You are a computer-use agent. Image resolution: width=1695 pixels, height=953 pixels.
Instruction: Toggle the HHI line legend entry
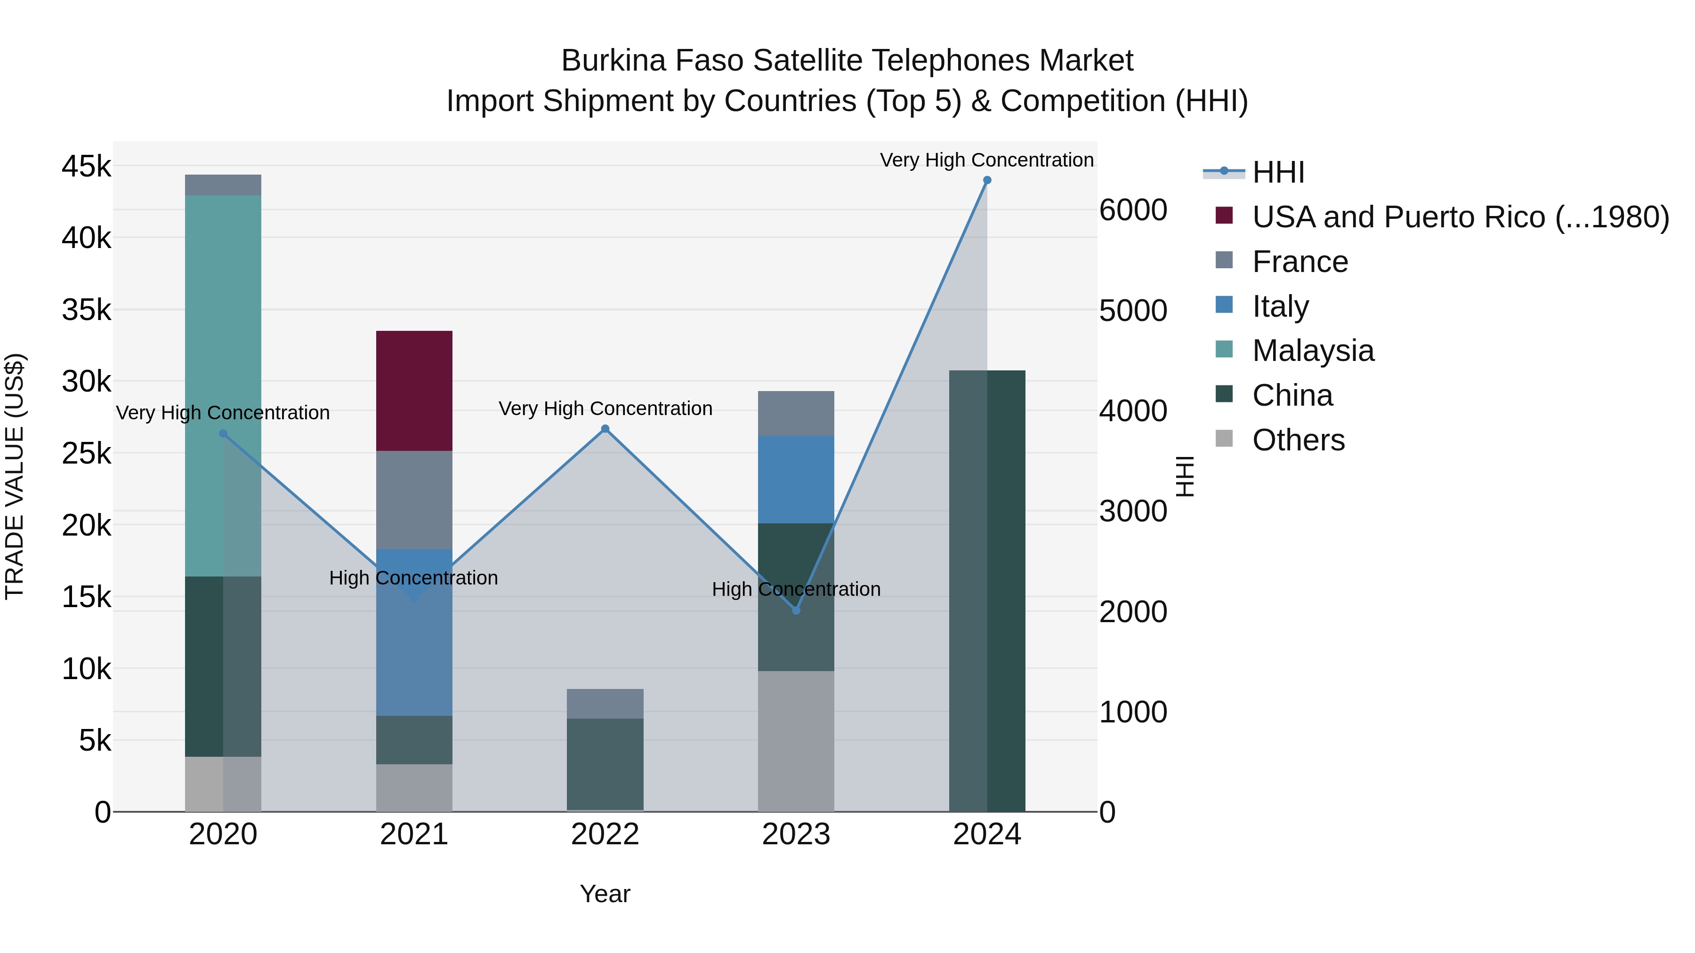(x=1253, y=172)
